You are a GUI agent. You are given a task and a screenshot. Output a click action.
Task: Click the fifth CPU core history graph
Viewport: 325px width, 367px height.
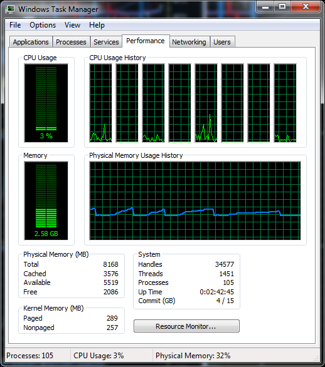[x=206, y=103]
